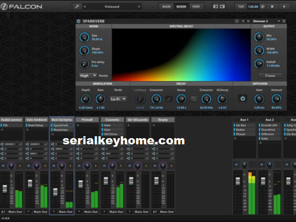Toggle the right sidebar panel icon
The width and height of the screenshot is (296, 222).
point(223,7)
